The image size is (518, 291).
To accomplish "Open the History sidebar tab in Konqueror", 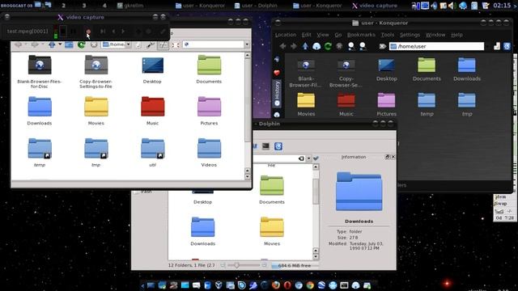I will tap(277, 94).
